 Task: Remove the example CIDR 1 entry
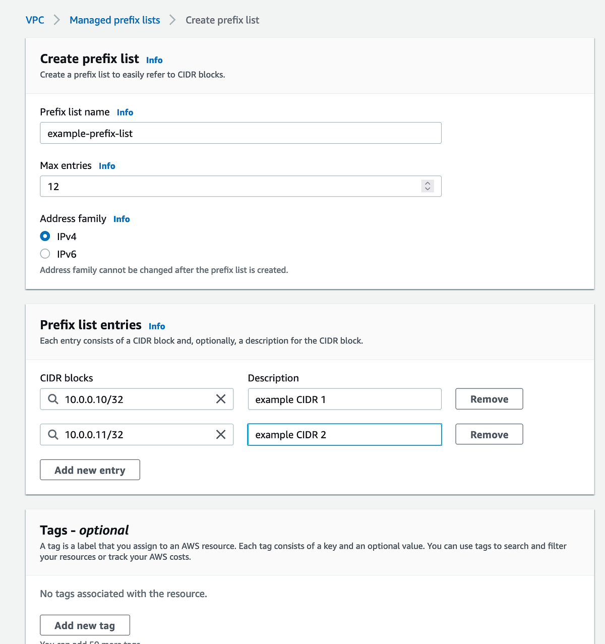click(x=489, y=398)
